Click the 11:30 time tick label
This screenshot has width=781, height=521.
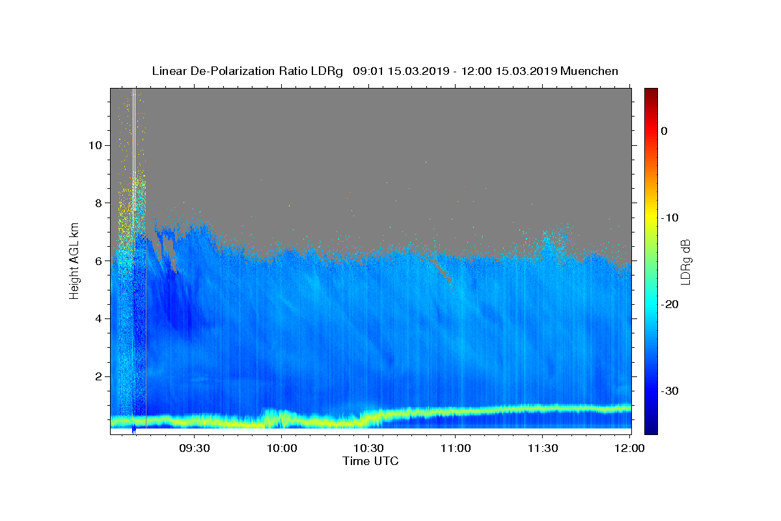(542, 449)
